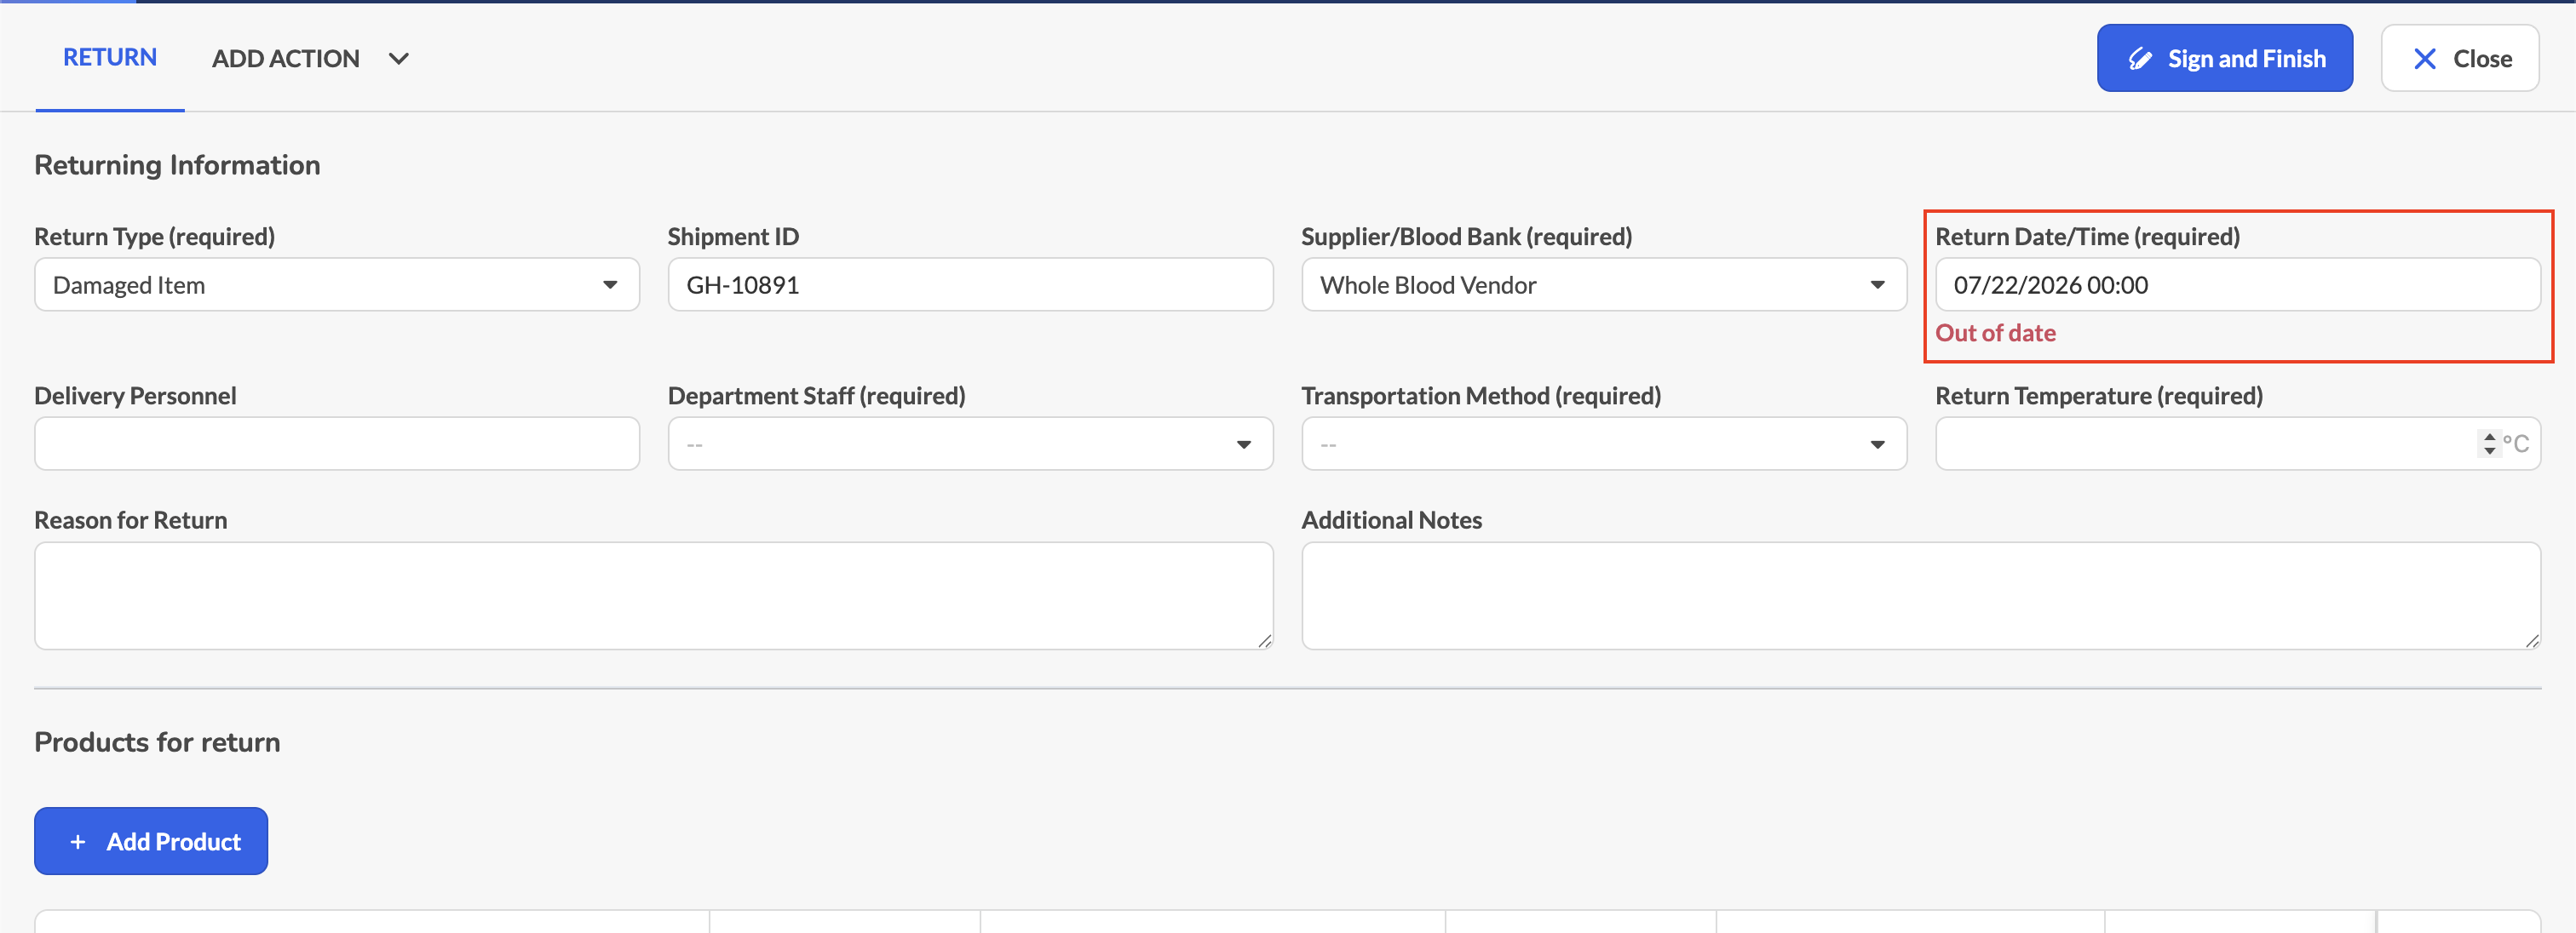Expand the ADD ACTION chevron

pos(398,59)
